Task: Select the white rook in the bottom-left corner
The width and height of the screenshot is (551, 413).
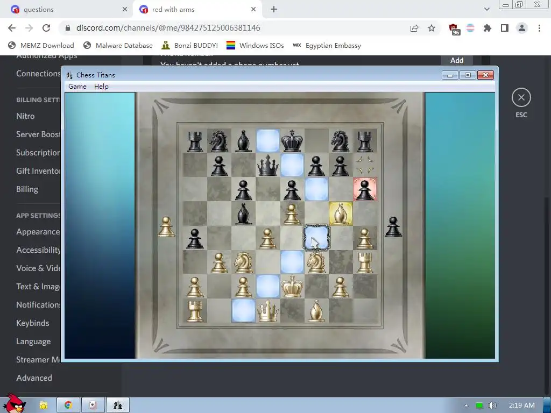Action: coord(195,311)
